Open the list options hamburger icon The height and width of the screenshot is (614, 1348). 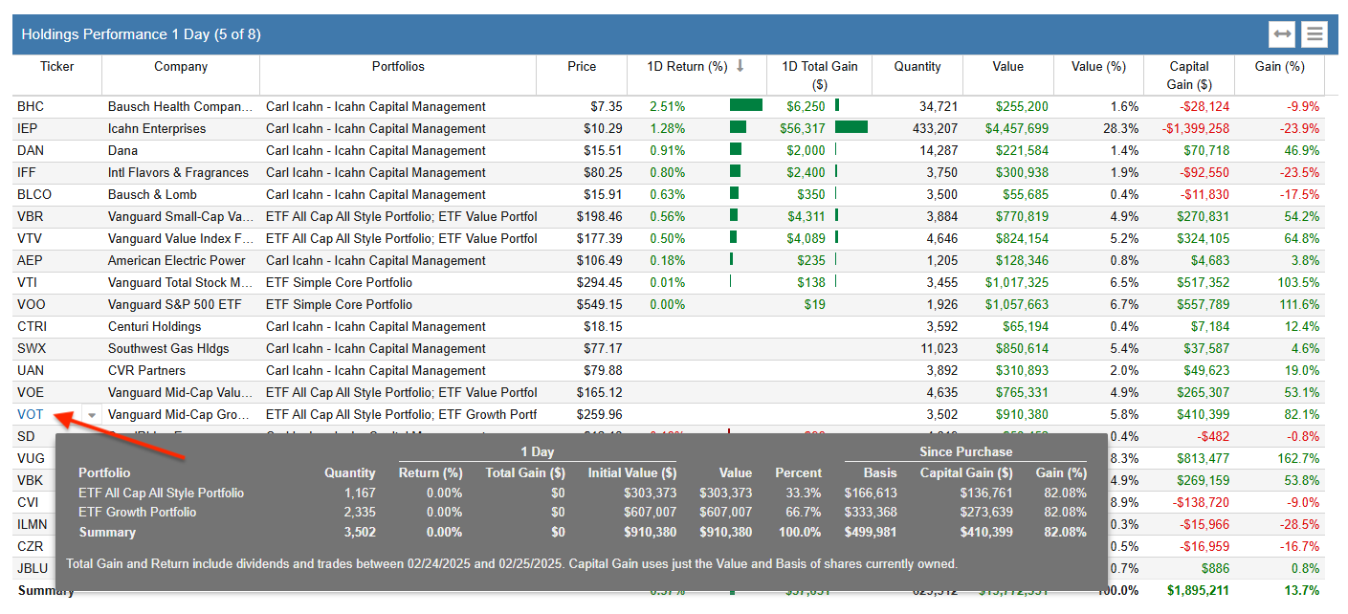(x=1315, y=33)
